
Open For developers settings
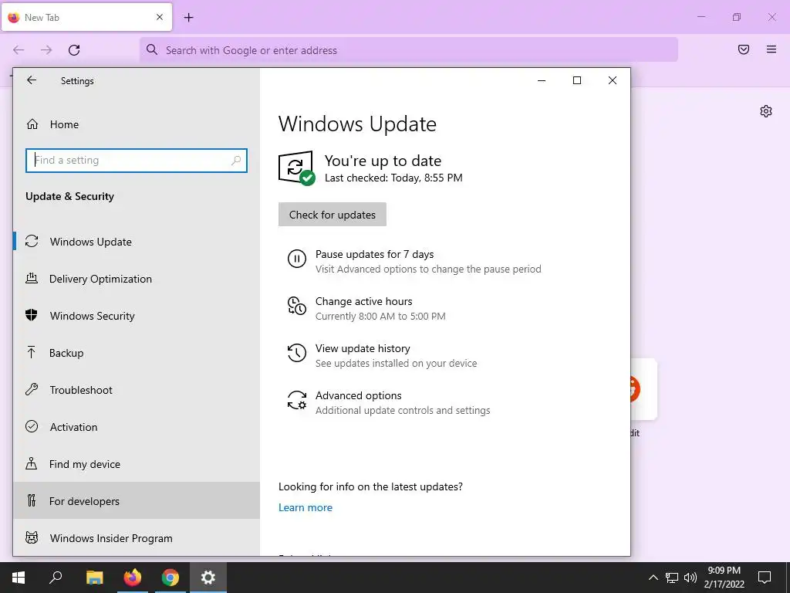(136, 500)
